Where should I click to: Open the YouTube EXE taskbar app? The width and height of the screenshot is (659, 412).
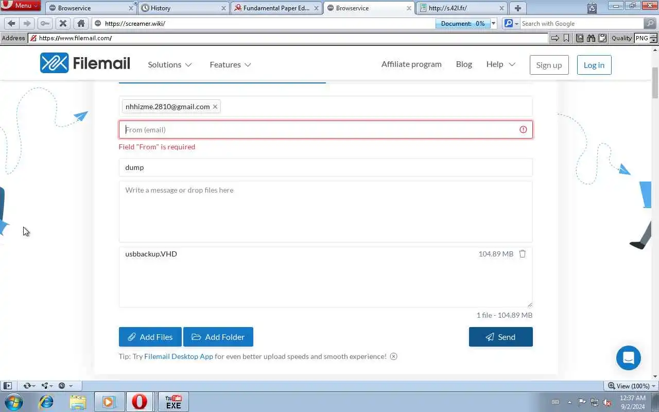pyautogui.click(x=174, y=402)
